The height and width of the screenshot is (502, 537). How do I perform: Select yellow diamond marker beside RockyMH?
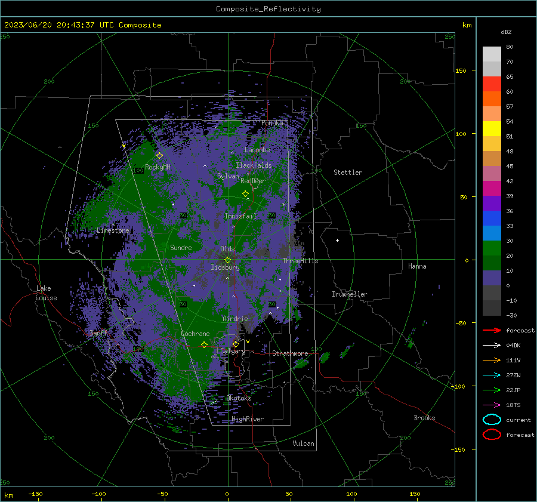tap(159, 156)
